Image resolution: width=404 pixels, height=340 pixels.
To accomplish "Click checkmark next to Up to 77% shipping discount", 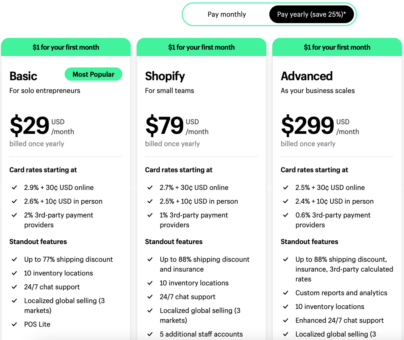I will click(x=15, y=259).
